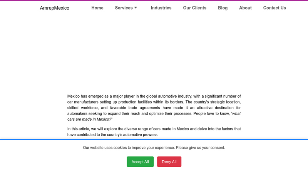Open the Services menu item
The image size is (308, 173).
124,8
